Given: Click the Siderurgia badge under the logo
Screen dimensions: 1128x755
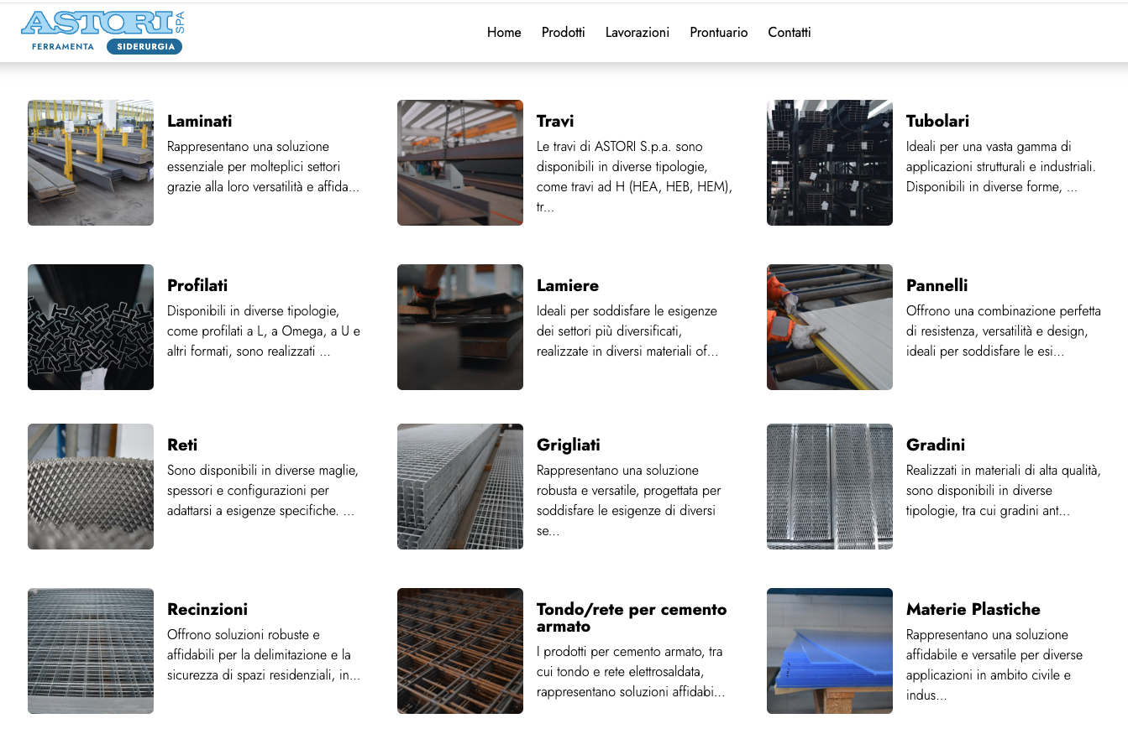Looking at the screenshot, I should point(144,47).
